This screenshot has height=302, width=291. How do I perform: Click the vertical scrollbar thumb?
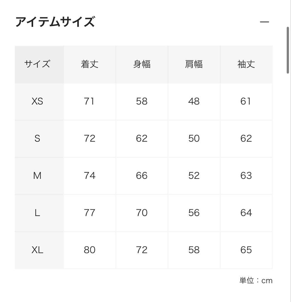pyautogui.click(x=288, y=50)
